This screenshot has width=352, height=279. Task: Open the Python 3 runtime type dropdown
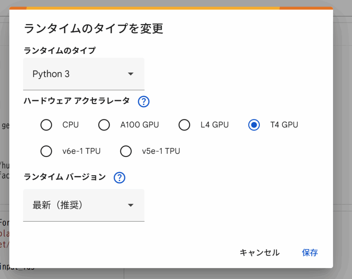pyautogui.click(x=83, y=74)
